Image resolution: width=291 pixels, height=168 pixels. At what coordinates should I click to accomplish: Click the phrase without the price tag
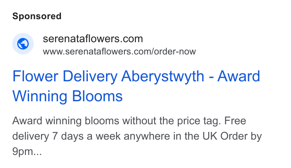pyautogui.click(x=172, y=121)
